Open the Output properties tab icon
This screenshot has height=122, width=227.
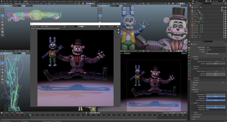pos(189,50)
